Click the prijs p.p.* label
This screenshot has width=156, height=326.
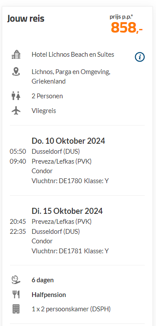click(x=121, y=17)
